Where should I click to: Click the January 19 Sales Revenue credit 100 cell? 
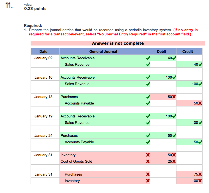(189, 122)
